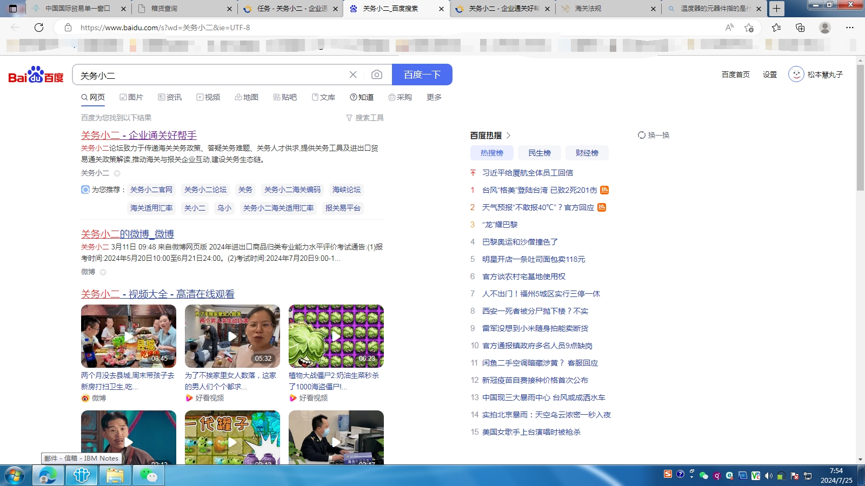The image size is (865, 486).
Task: Open hot item 美国女歌手上台演唱时被枪杀
Action: click(x=531, y=432)
